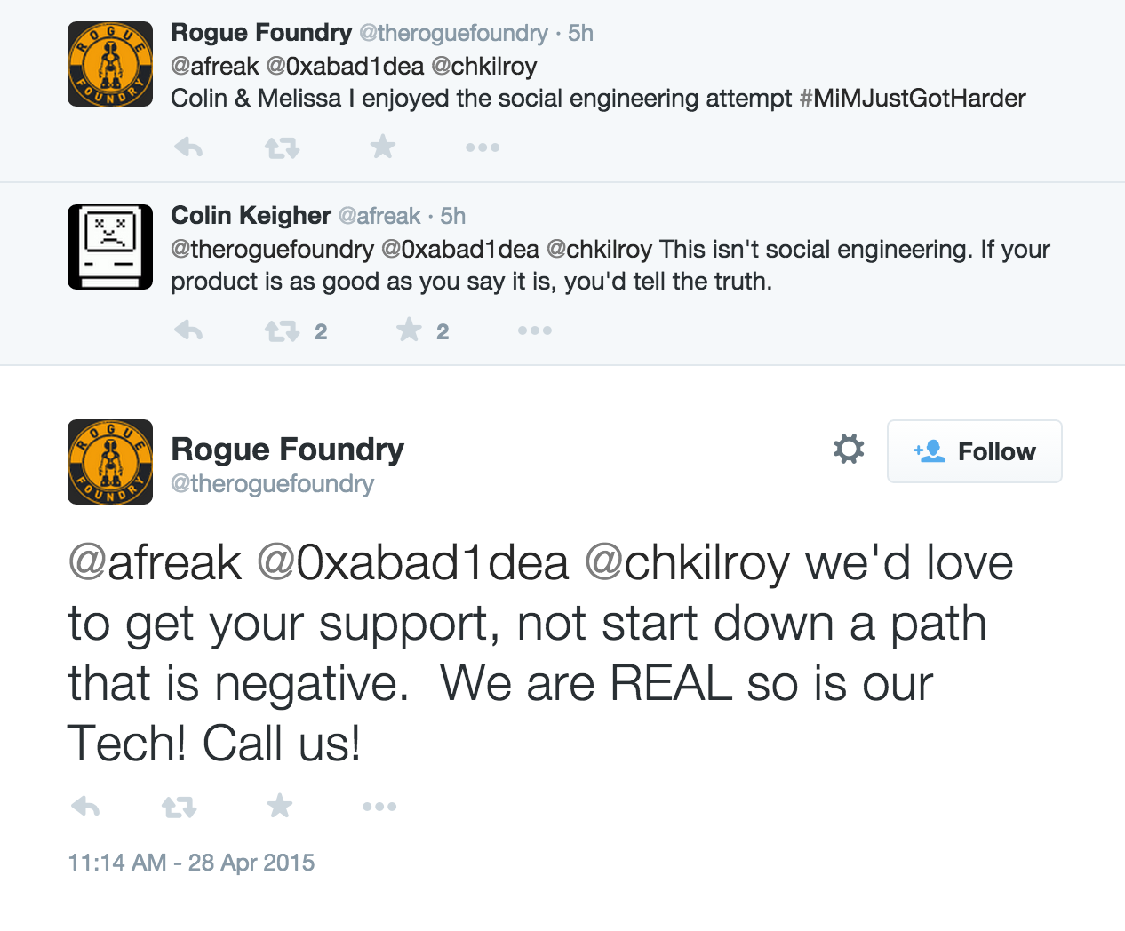View Rogue Foundry's large profile picture
The height and width of the screenshot is (931, 1125).
pos(110,462)
